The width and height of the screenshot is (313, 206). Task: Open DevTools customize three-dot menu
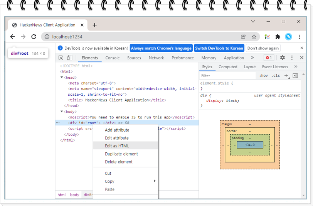(x=292, y=58)
